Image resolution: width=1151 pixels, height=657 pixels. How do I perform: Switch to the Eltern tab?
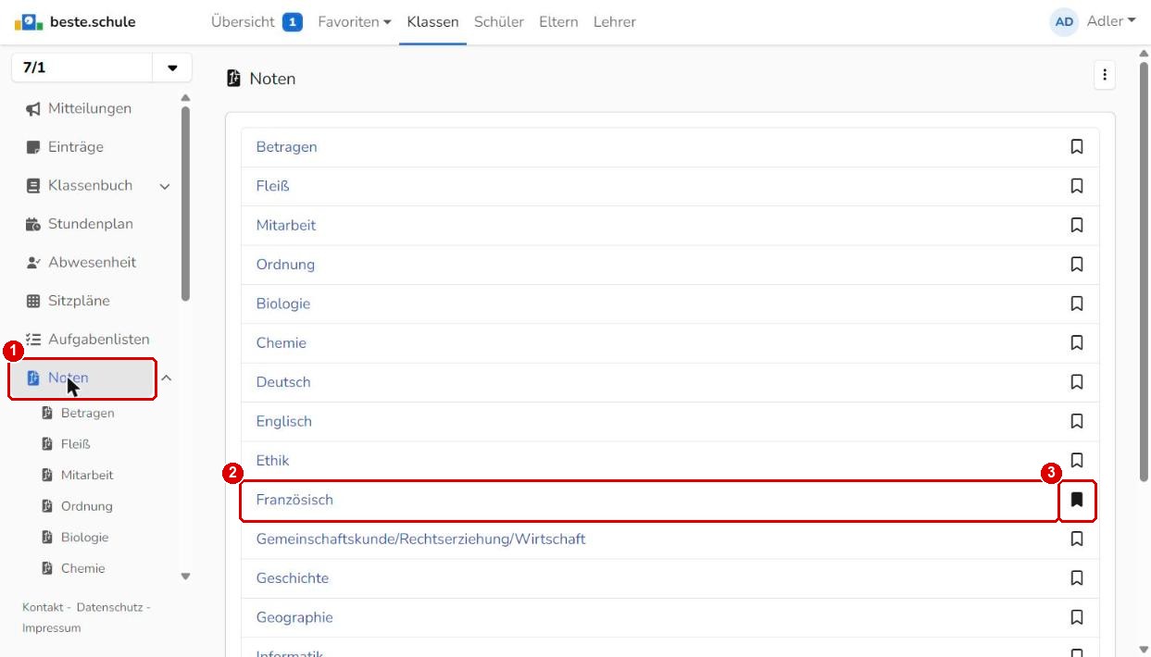pos(558,21)
